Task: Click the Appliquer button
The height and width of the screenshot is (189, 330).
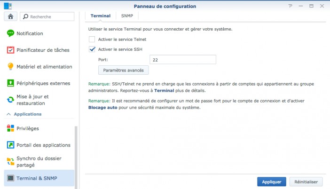Action: [x=272, y=182]
